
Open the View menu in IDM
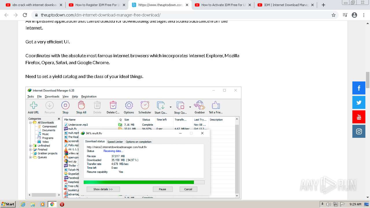point(66,96)
